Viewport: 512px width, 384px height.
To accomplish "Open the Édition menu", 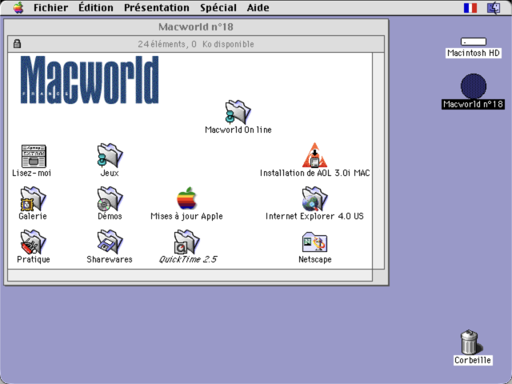I will tap(96, 7).
